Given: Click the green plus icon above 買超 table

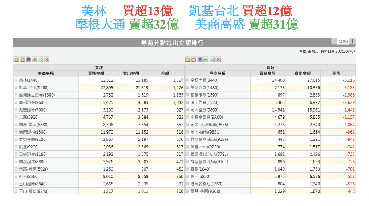Looking at the screenshot, I should click(35, 60).
